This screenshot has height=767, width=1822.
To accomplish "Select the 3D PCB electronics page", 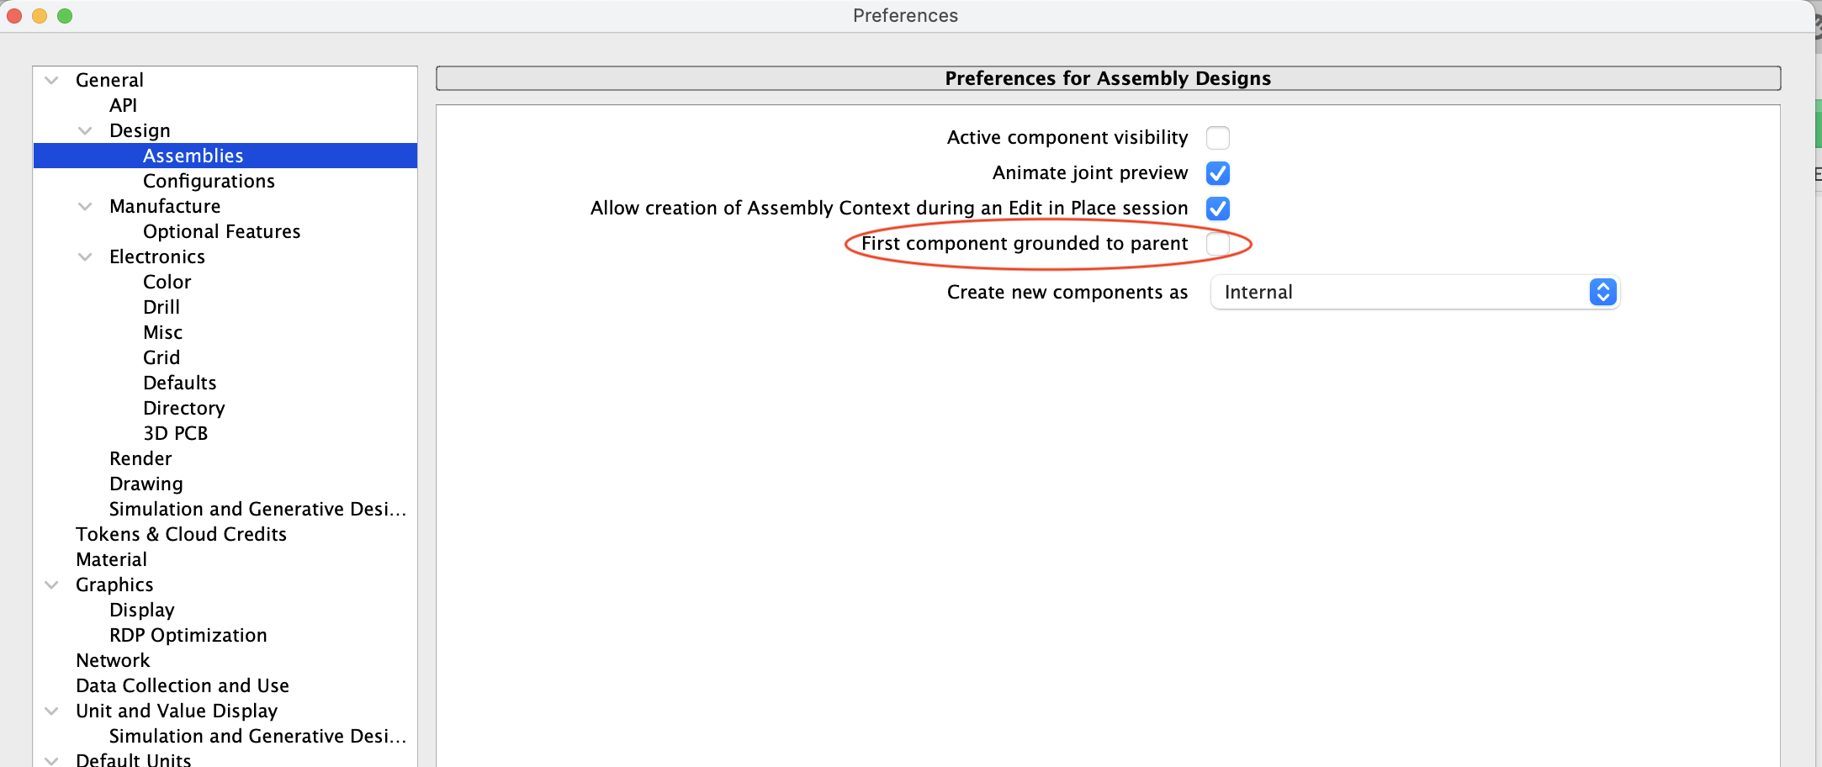I will coord(177,433).
